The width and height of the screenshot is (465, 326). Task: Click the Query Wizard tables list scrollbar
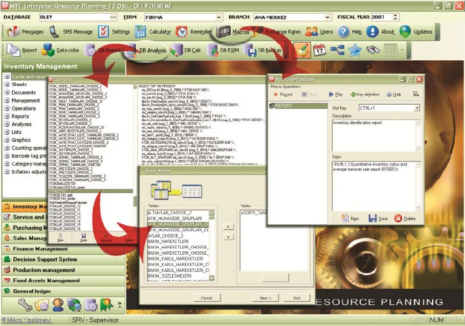pyautogui.click(x=211, y=246)
